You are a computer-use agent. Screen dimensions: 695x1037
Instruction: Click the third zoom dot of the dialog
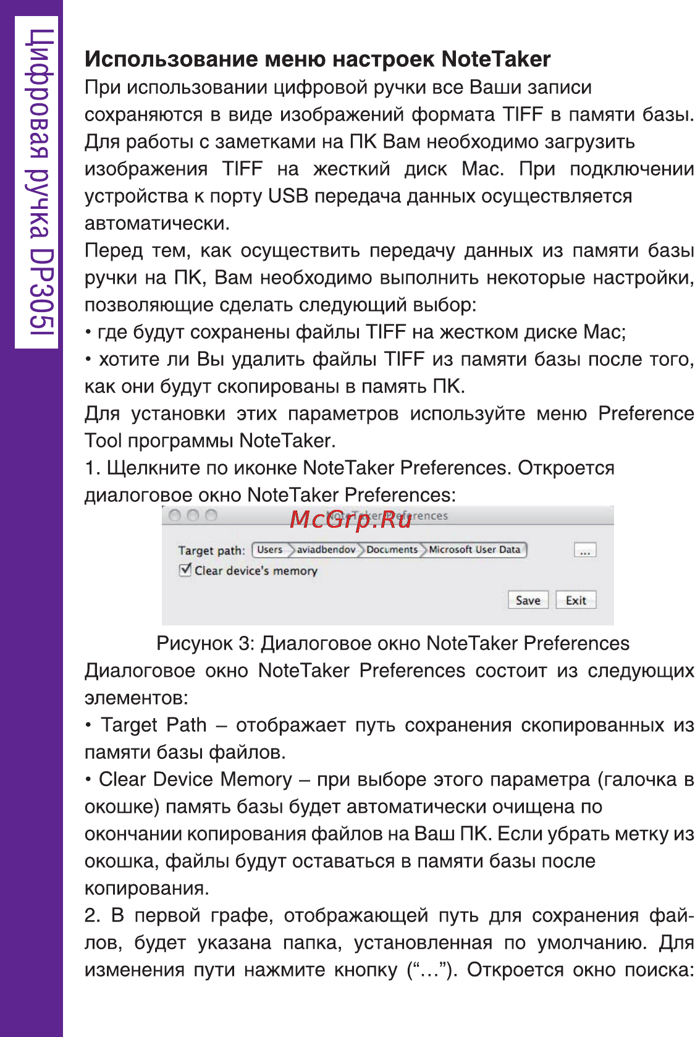point(211,515)
